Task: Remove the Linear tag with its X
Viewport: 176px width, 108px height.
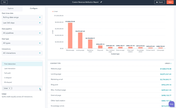Action: coord(9,88)
